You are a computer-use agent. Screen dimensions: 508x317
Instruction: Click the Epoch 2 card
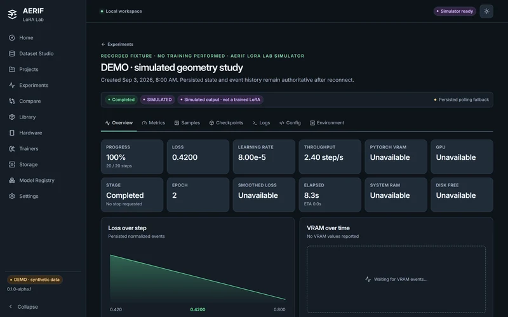[198, 195]
